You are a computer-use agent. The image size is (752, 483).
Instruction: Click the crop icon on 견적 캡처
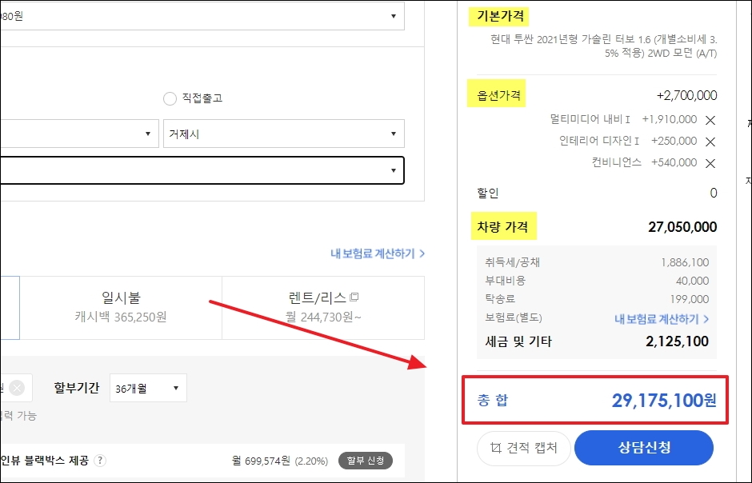click(495, 448)
